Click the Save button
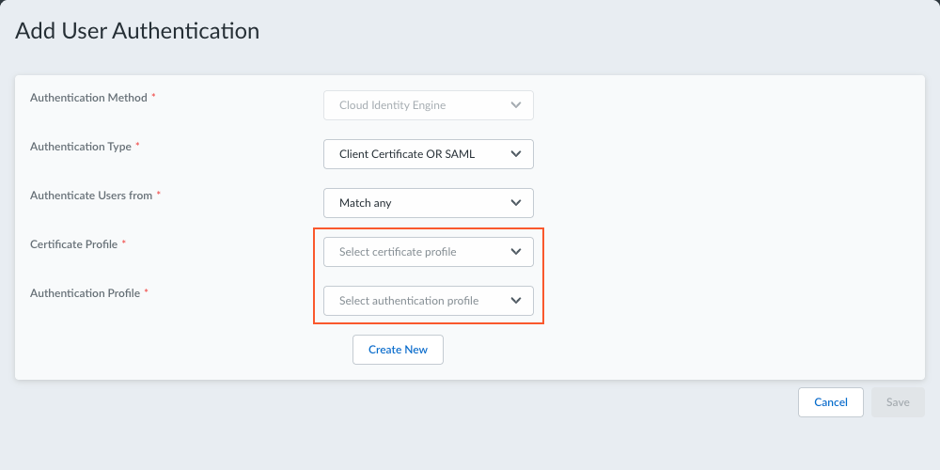 coord(898,402)
